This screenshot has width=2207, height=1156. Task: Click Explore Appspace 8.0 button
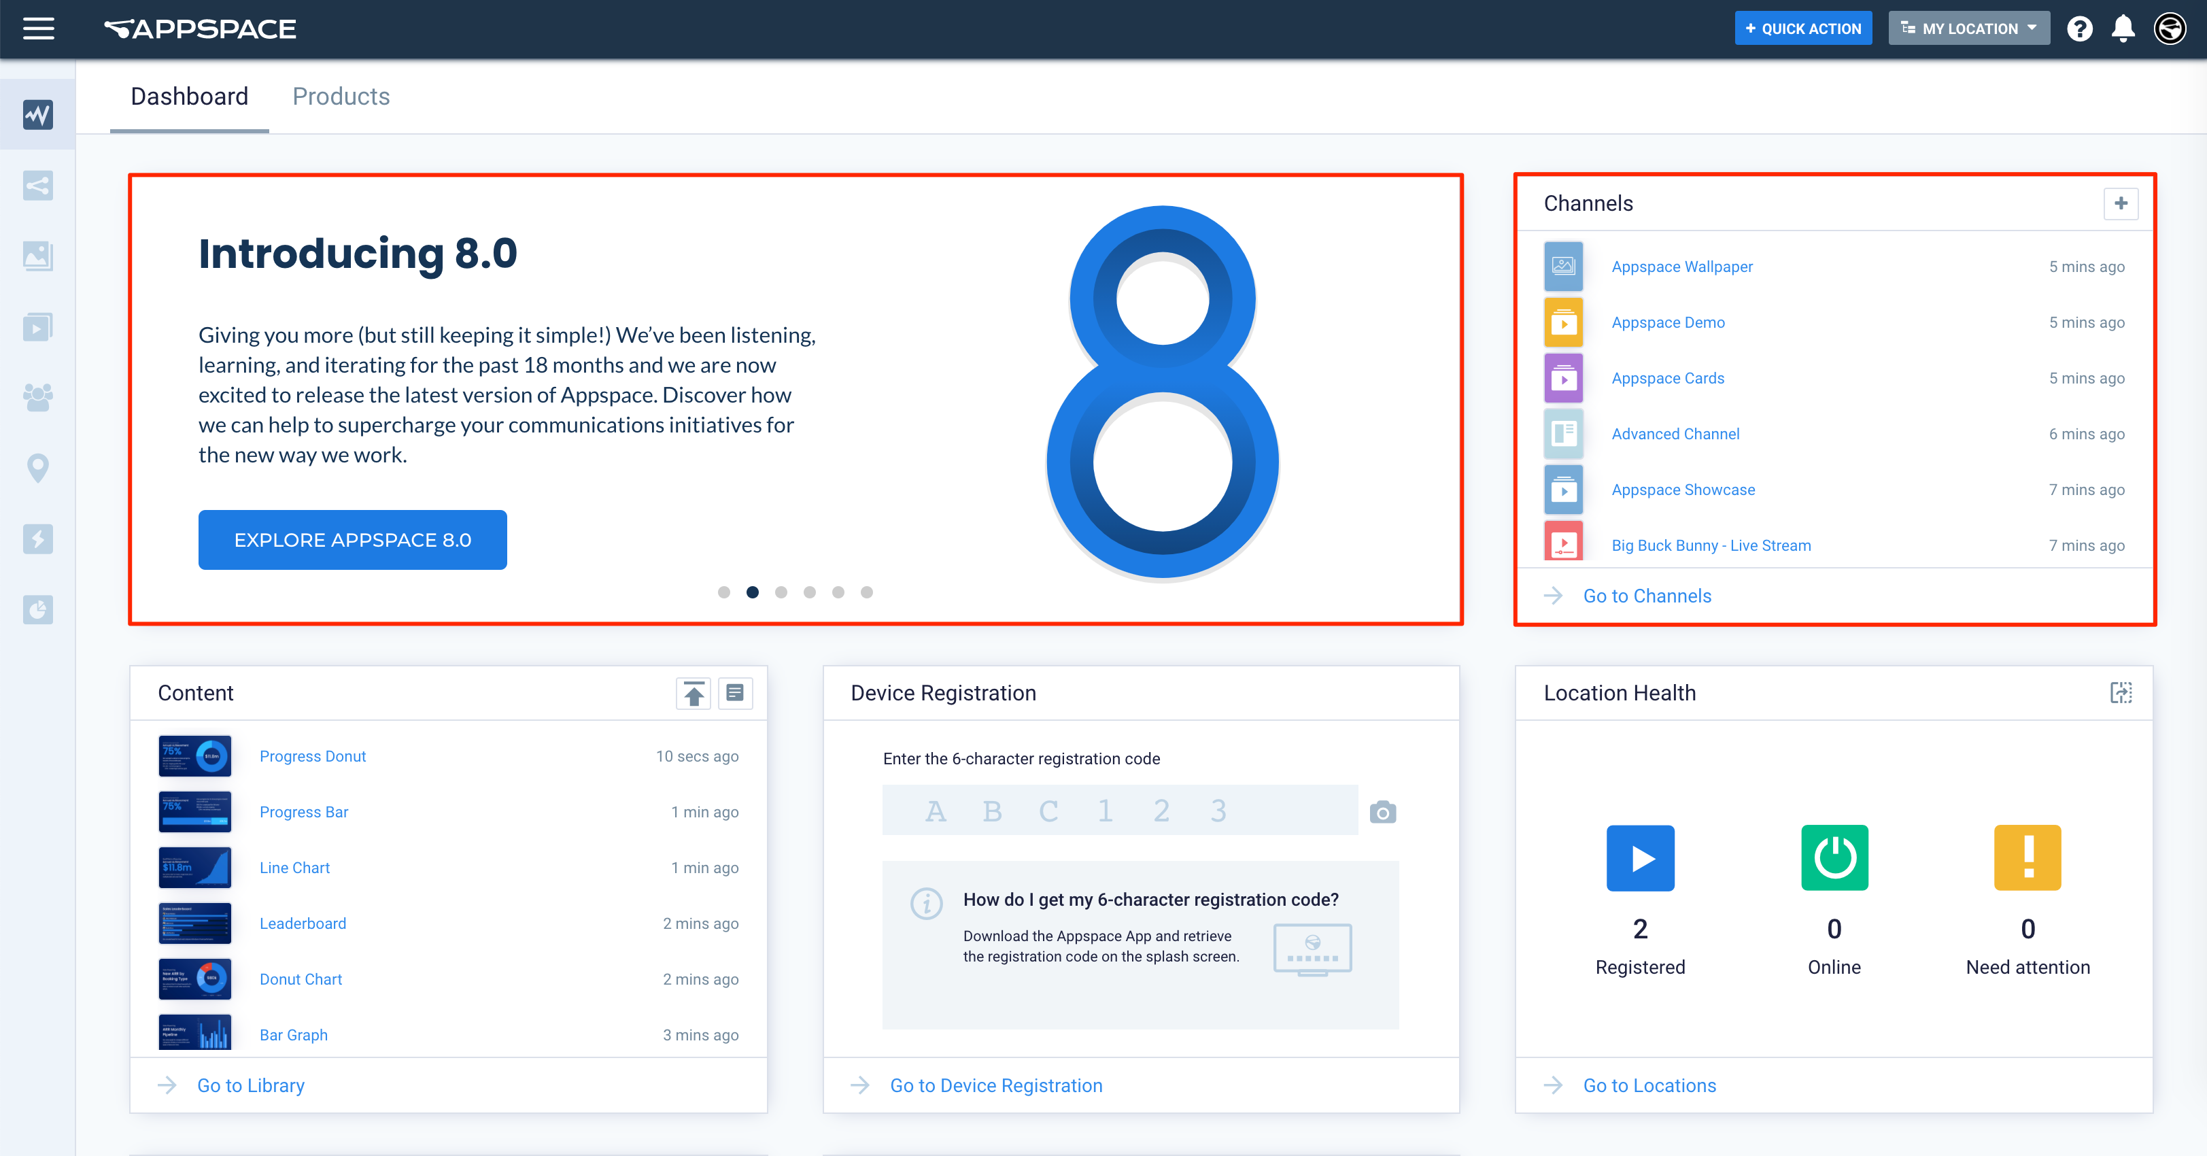tap(352, 540)
